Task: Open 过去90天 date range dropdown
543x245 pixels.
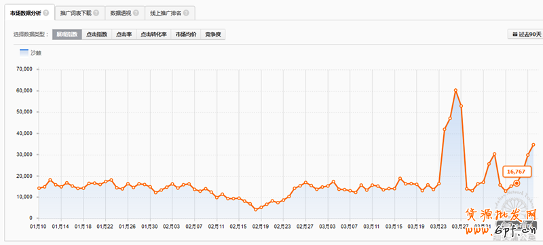Action: (525, 34)
